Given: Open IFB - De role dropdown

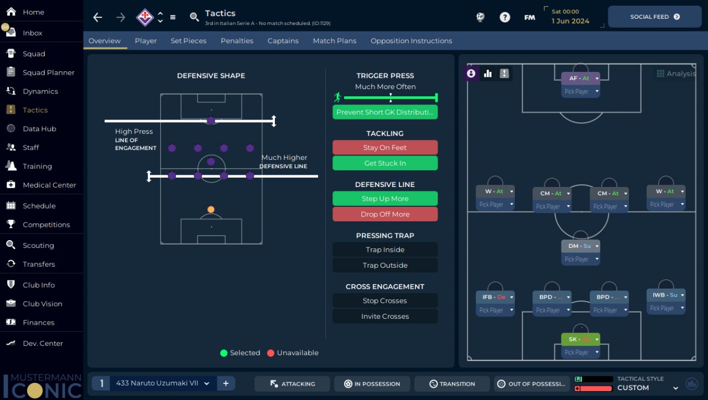Looking at the screenshot, I should click(x=495, y=297).
